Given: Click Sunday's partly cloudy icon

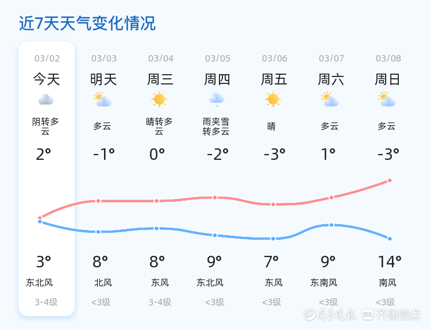Looking at the screenshot, I should (x=387, y=100).
